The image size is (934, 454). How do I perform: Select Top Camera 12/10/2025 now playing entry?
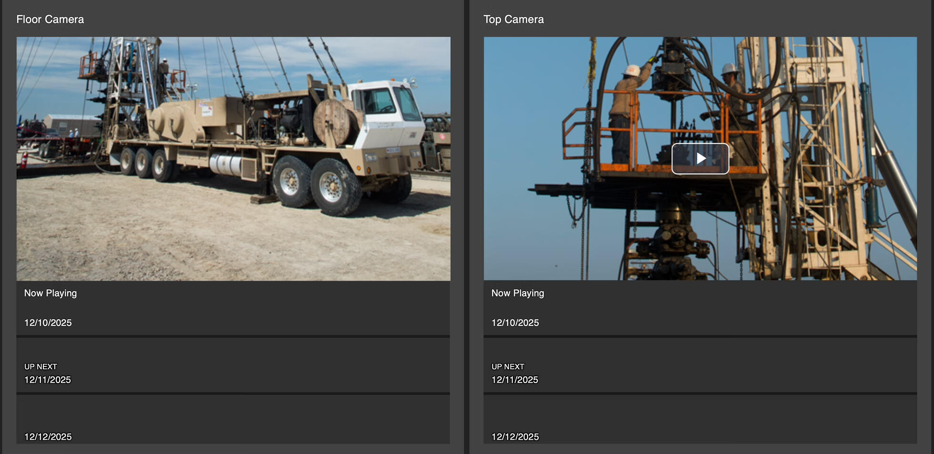point(700,308)
